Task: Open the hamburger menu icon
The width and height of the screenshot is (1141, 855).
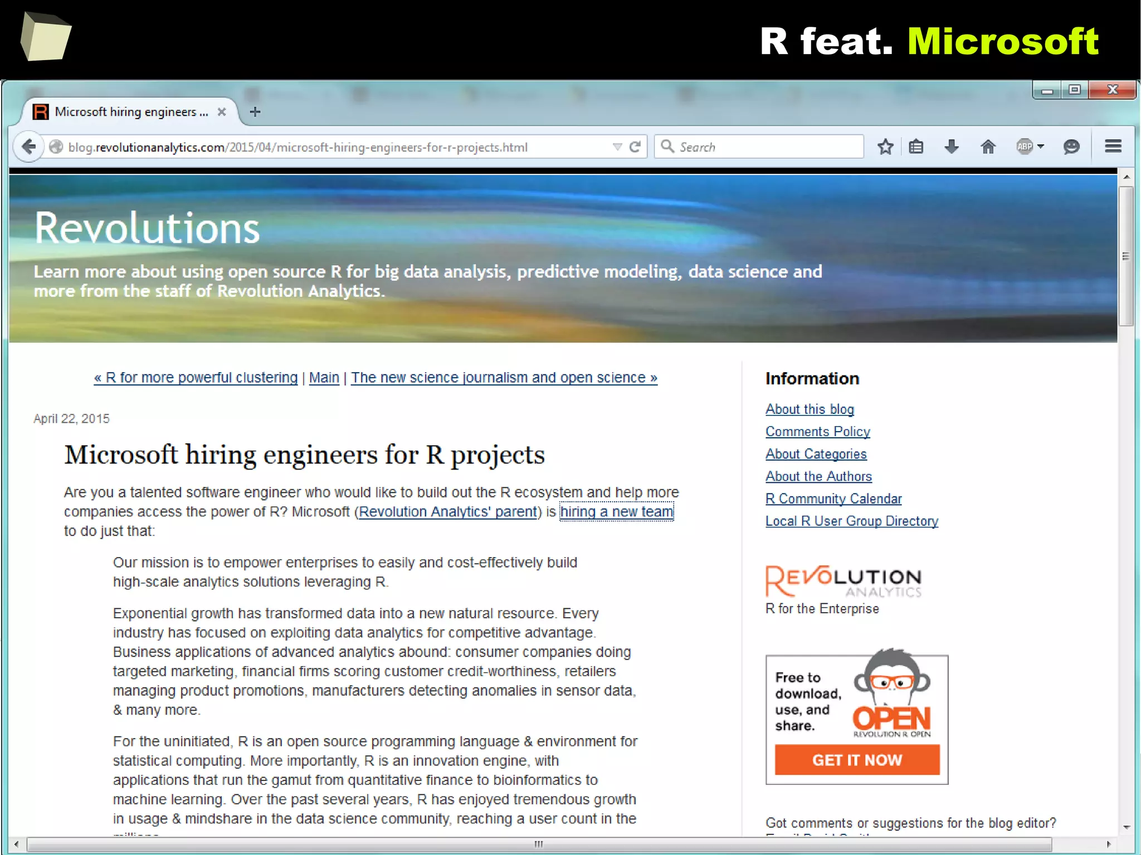Action: pos(1113,146)
